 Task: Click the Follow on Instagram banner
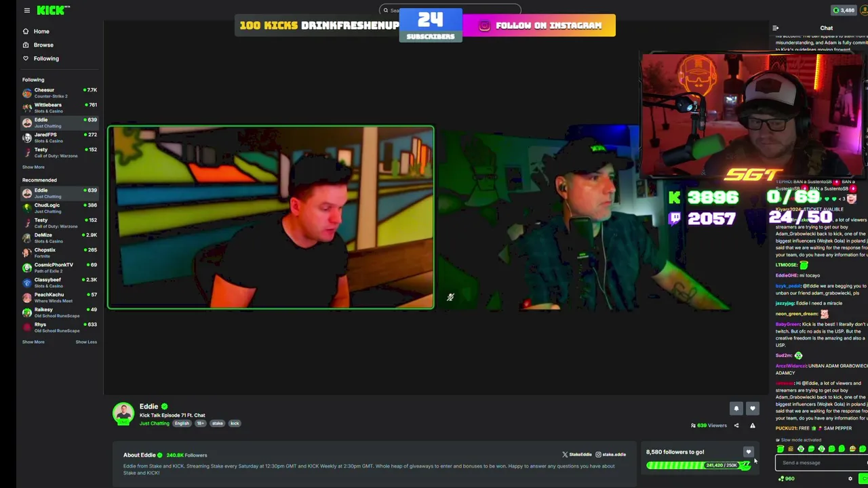tap(539, 26)
